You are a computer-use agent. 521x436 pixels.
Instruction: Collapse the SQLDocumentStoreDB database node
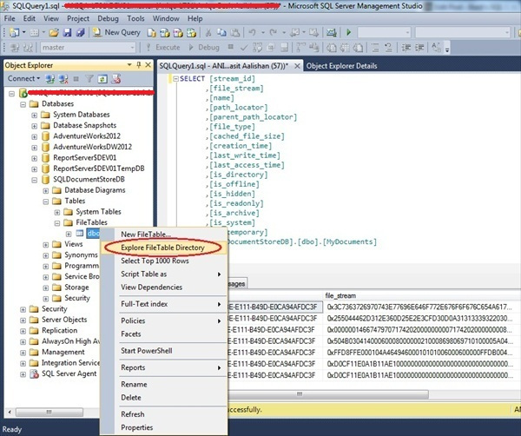coord(34,180)
